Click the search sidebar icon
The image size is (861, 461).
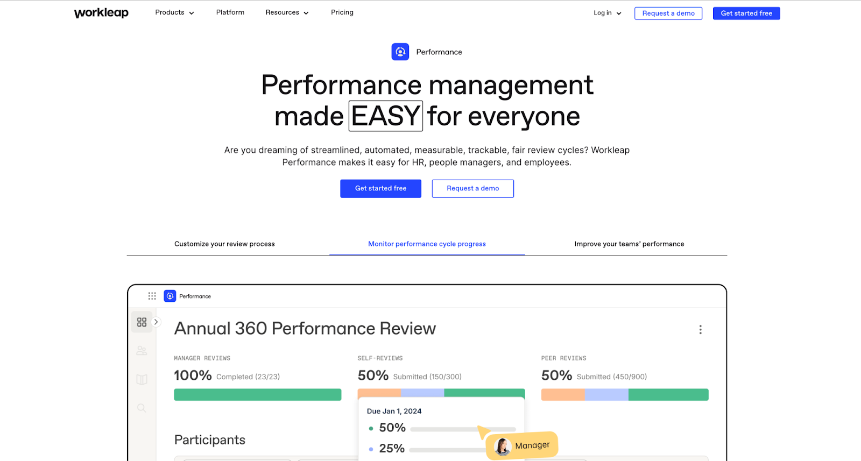pyautogui.click(x=142, y=408)
